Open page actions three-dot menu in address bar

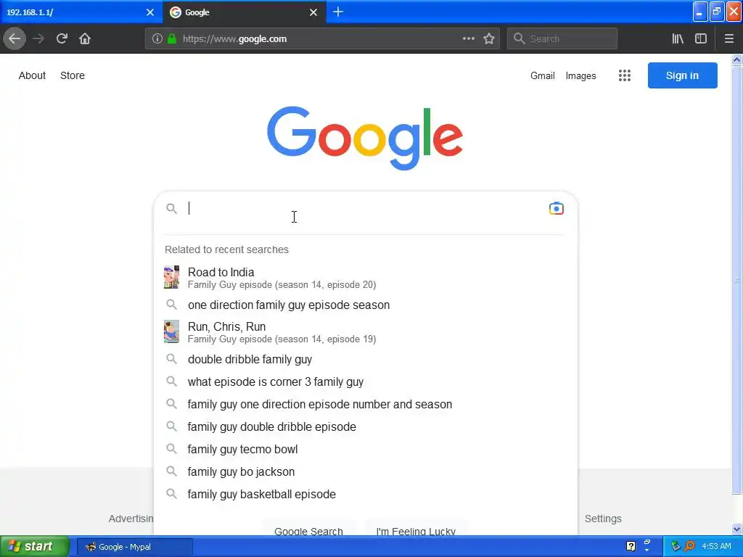point(468,38)
